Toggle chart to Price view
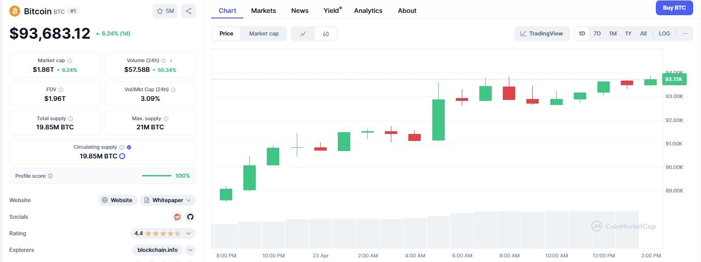This screenshot has width=701, height=262. tap(226, 34)
